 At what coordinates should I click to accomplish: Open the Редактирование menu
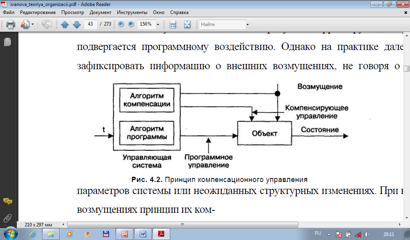(38, 12)
